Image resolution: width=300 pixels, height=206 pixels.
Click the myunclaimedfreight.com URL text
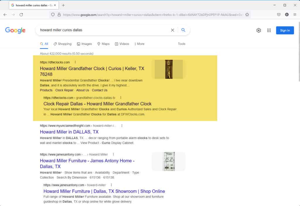65,126
